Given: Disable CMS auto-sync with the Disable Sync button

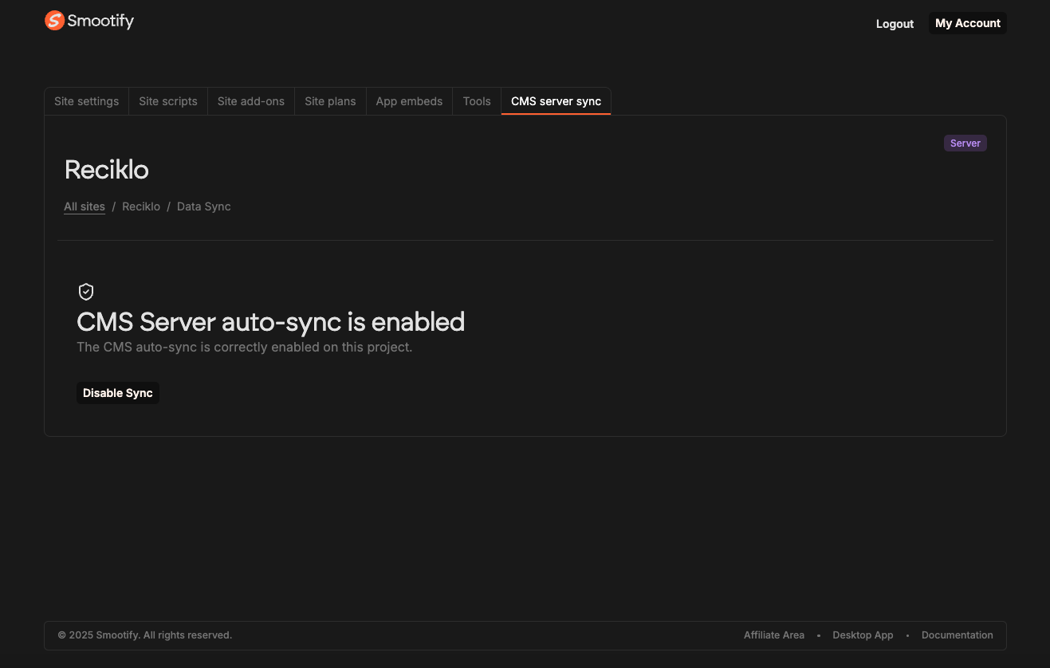Looking at the screenshot, I should [x=117, y=392].
